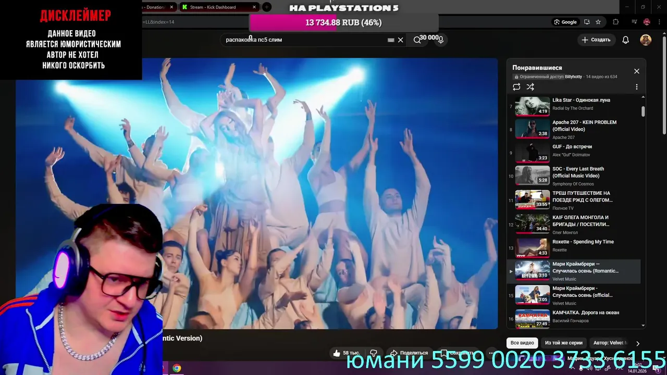Play Lika Star - Одинокая луна
Image resolution: width=667 pixels, height=375 pixels.
click(x=581, y=100)
